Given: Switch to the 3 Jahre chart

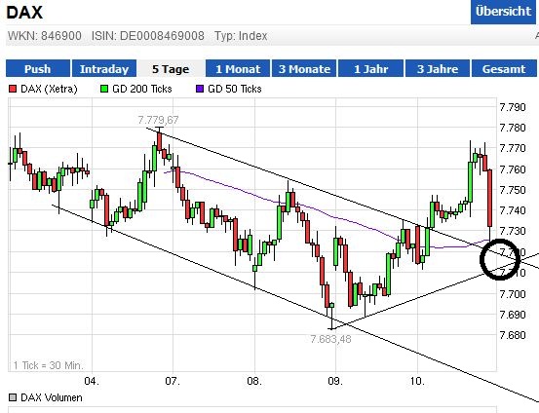Looking at the screenshot, I should (438, 69).
